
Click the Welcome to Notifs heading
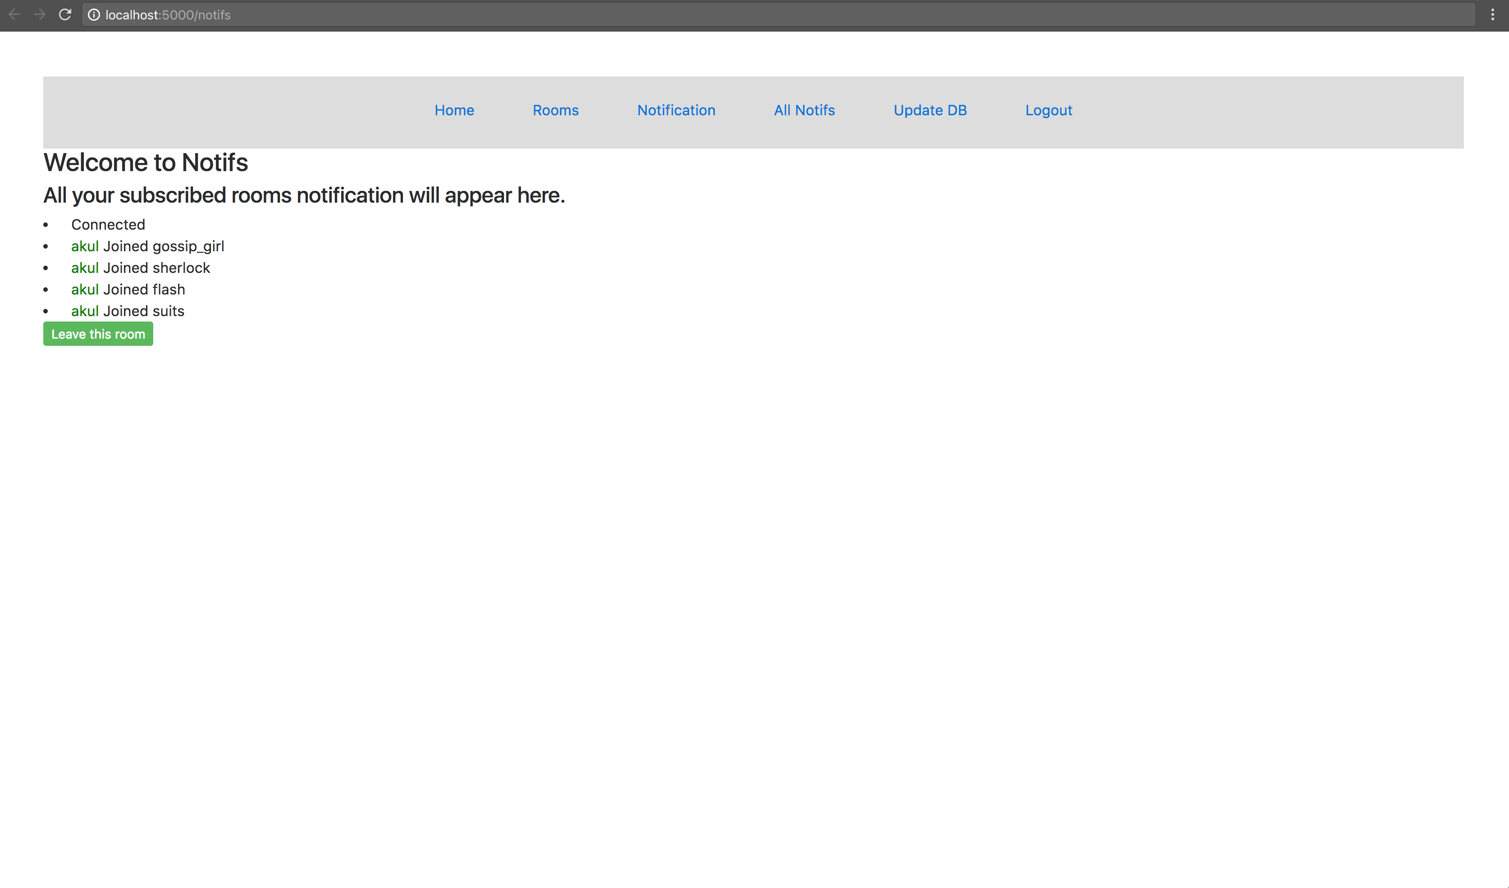click(x=146, y=163)
